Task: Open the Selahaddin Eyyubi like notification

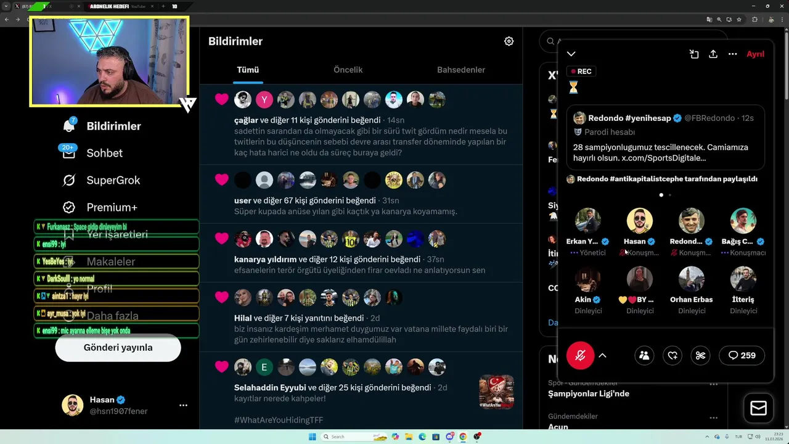Action: (x=361, y=392)
